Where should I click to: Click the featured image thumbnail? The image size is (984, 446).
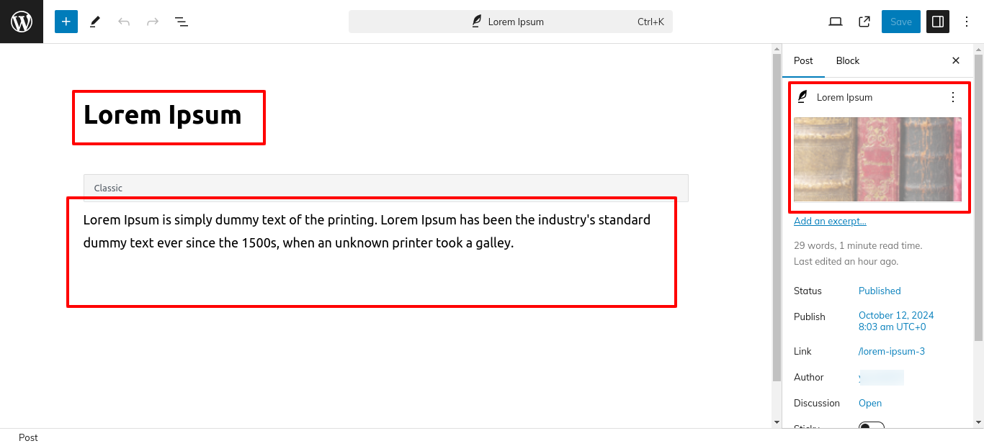coord(877,159)
